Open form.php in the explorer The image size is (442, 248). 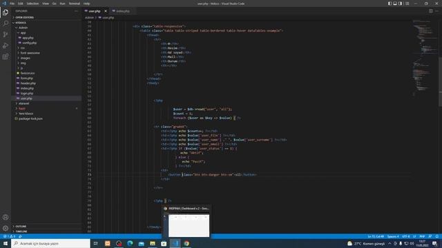tap(47, 78)
